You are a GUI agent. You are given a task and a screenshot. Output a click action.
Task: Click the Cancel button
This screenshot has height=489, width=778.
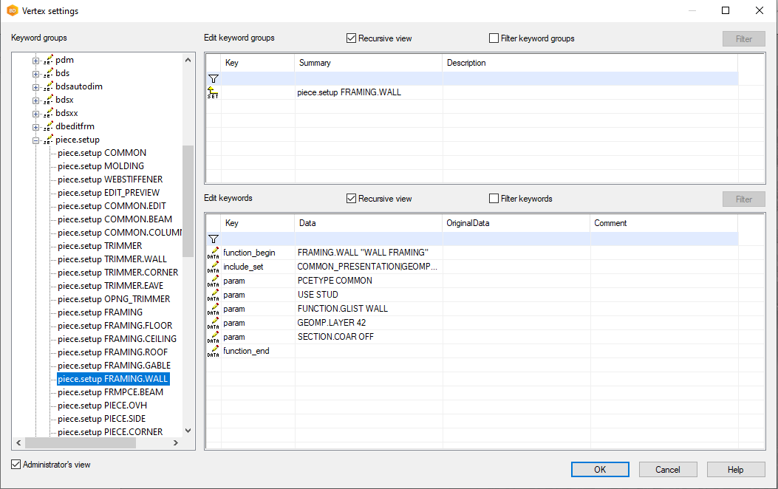(667, 470)
